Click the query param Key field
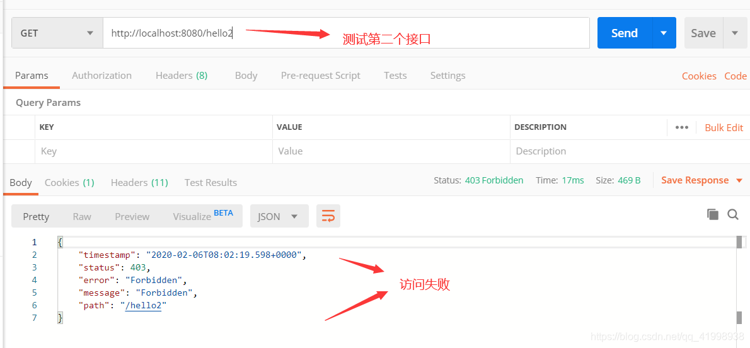This screenshot has height=348, width=750. 154,151
